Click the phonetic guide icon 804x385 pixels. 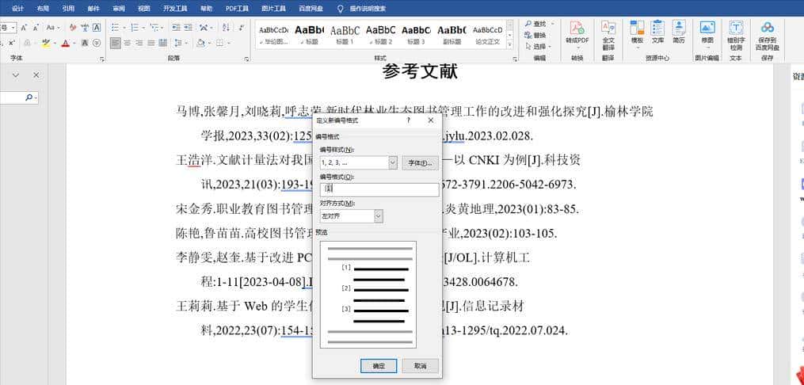[x=85, y=28]
